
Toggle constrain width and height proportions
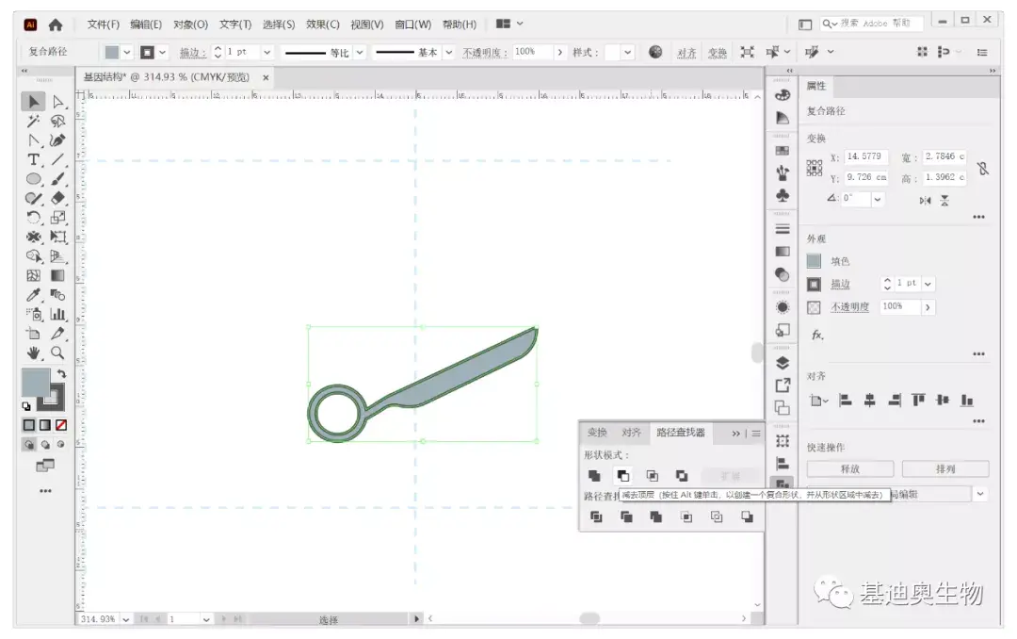click(983, 169)
